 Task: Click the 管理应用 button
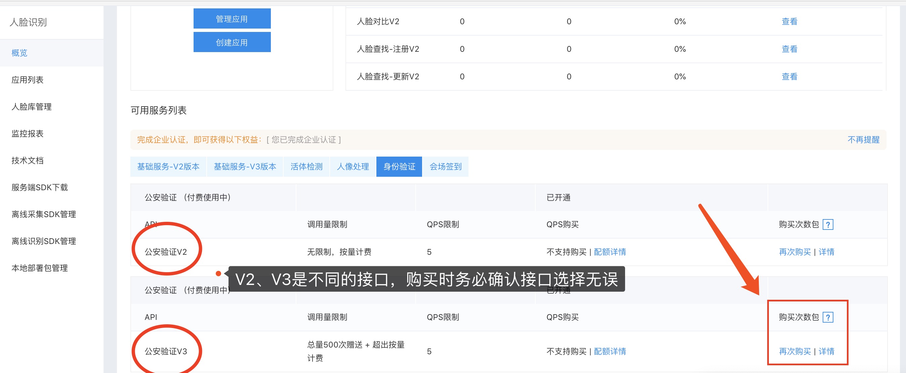tap(232, 18)
